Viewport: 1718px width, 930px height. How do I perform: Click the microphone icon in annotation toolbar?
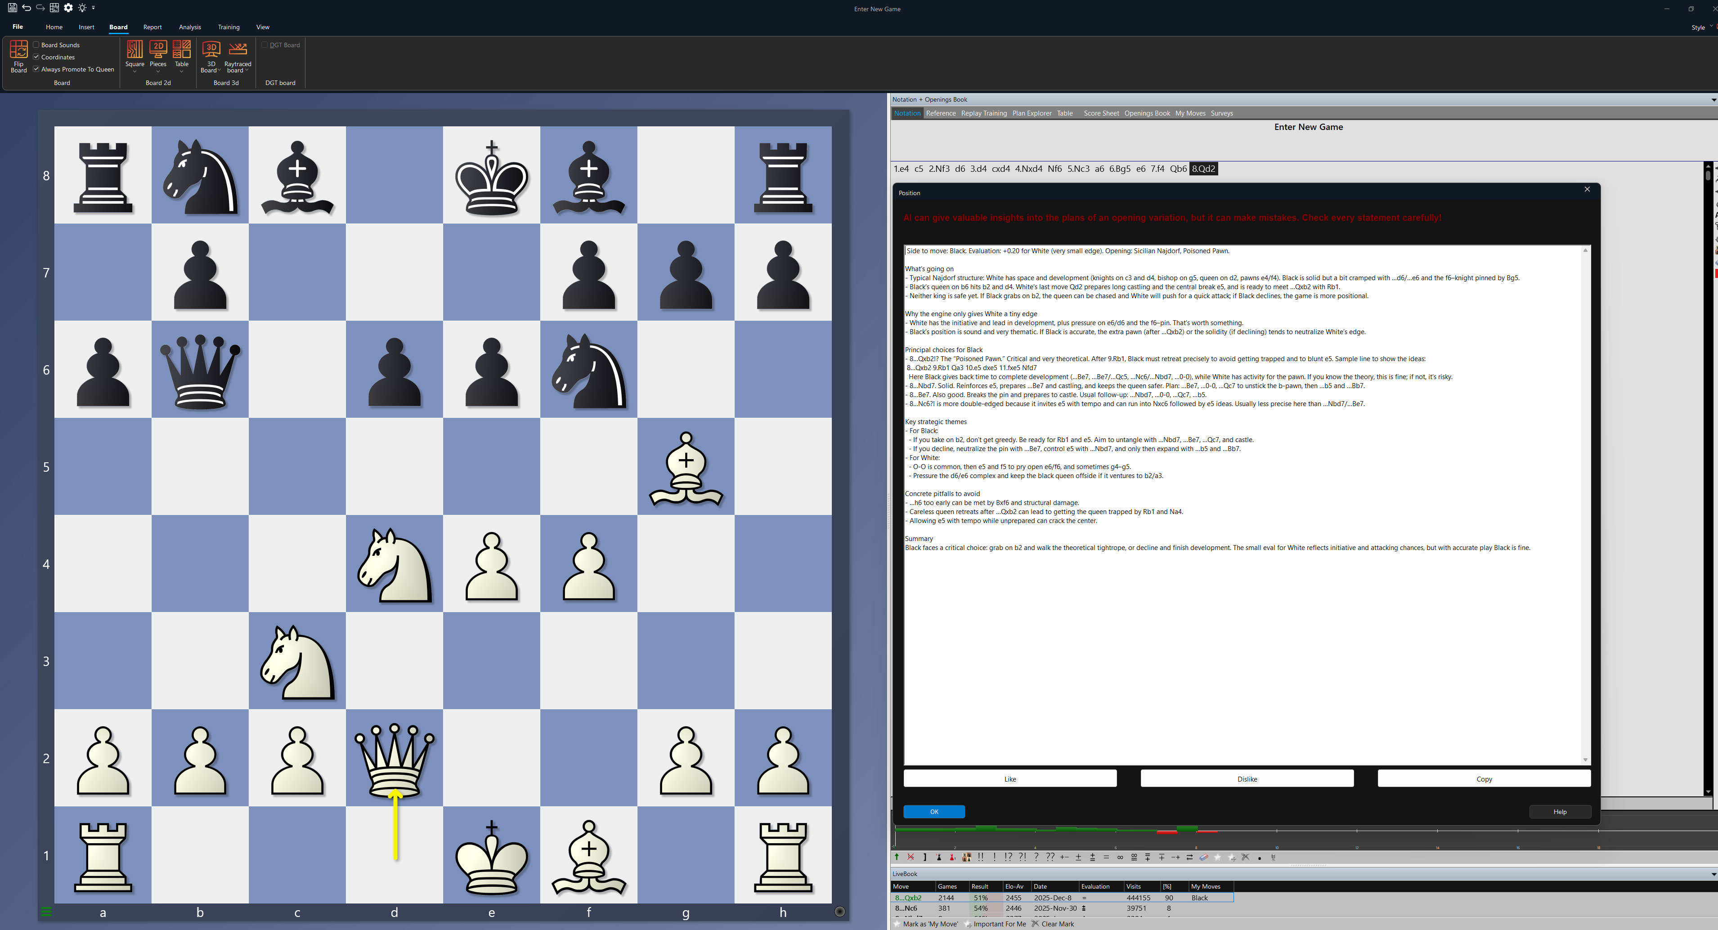(x=1273, y=857)
